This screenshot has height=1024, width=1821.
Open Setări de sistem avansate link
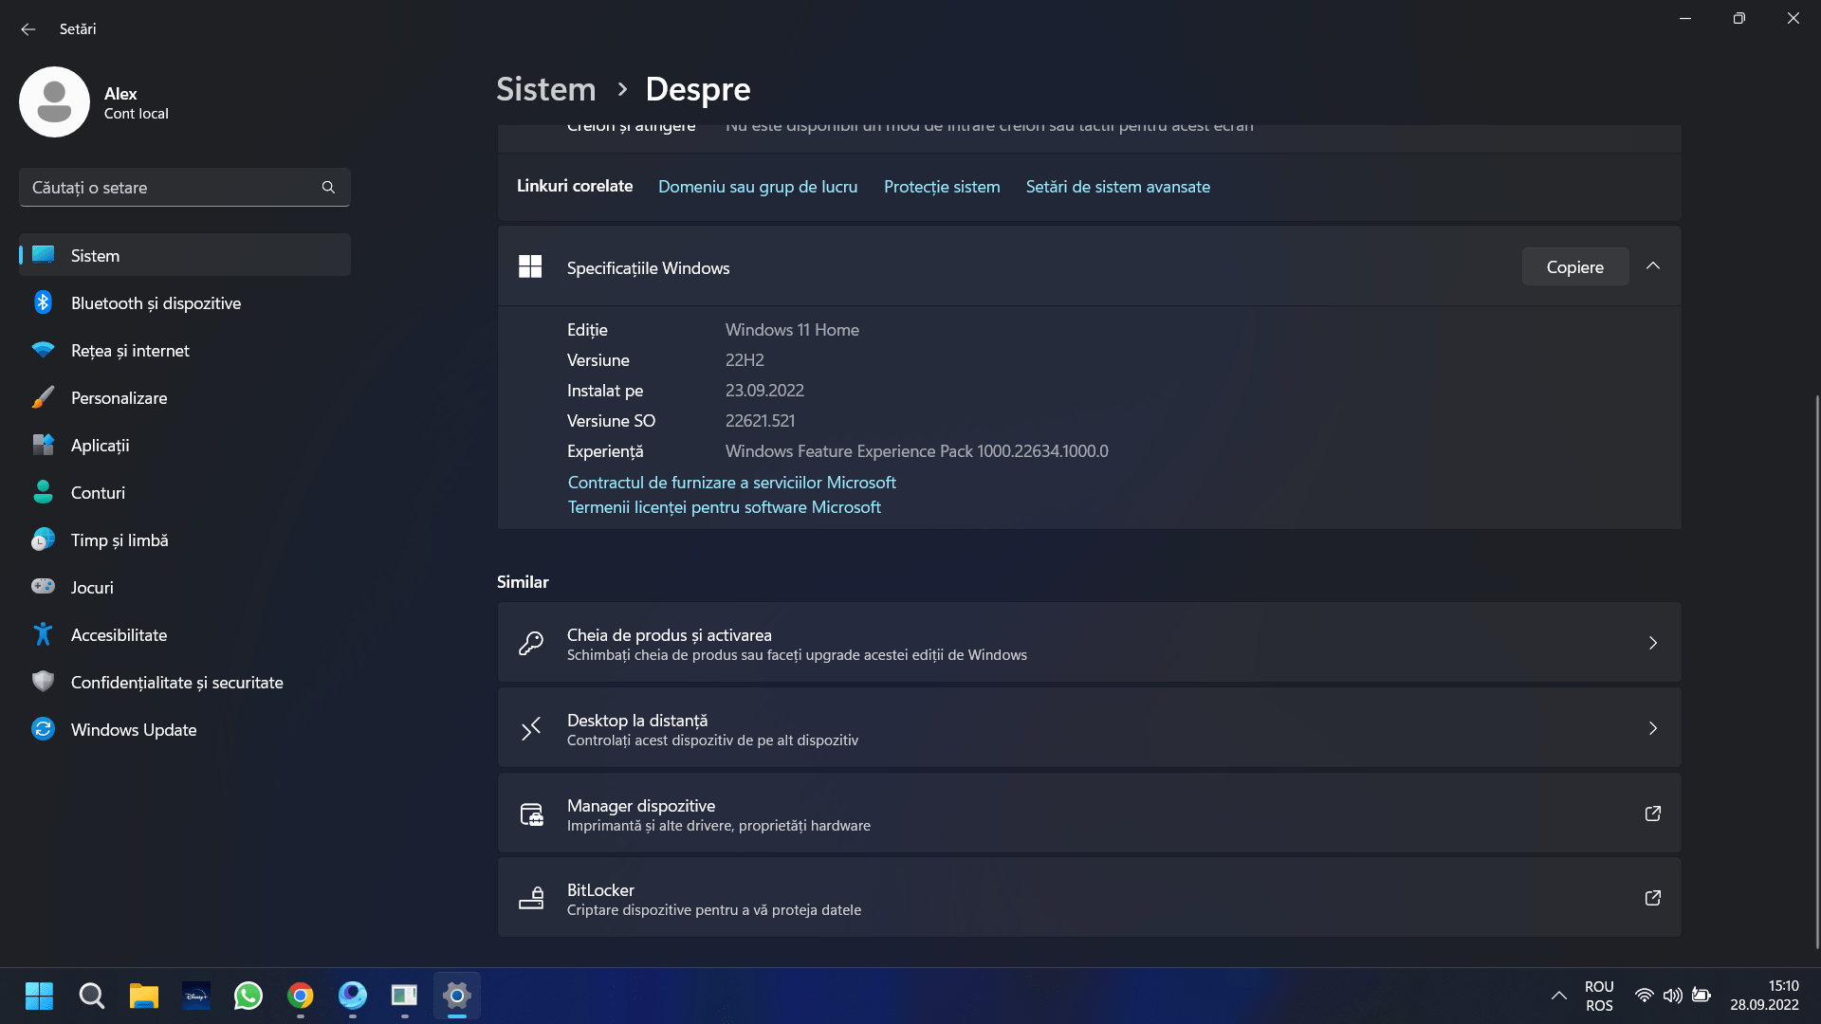pyautogui.click(x=1118, y=187)
